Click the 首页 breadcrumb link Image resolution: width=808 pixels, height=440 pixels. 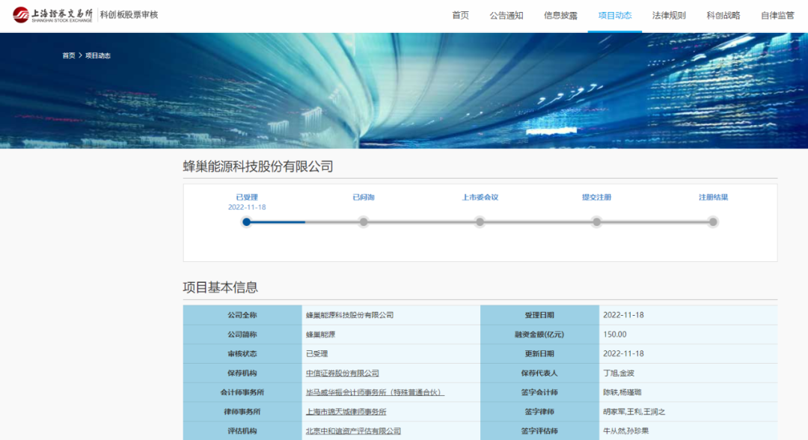point(68,55)
